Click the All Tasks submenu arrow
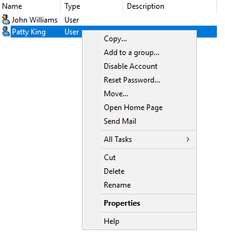This screenshot has height=242, width=225. (188, 139)
